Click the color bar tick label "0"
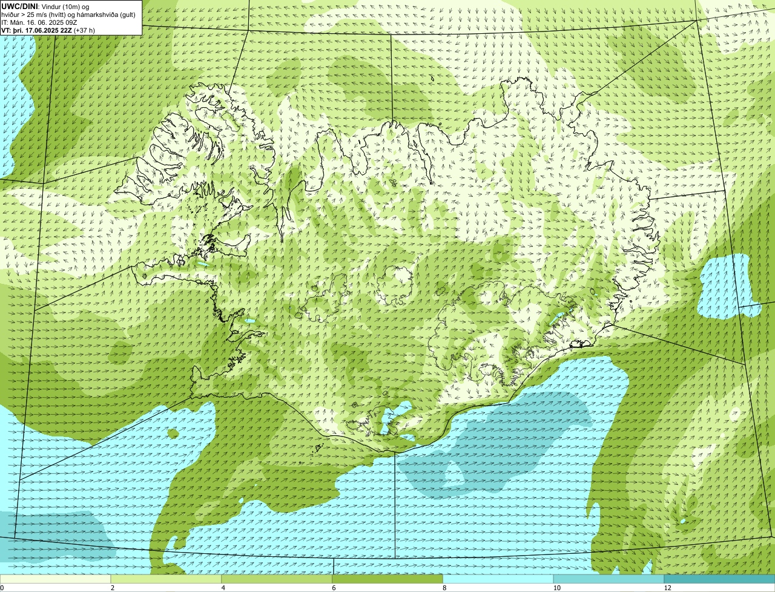Screen dimensions: 775x592 [2, 588]
